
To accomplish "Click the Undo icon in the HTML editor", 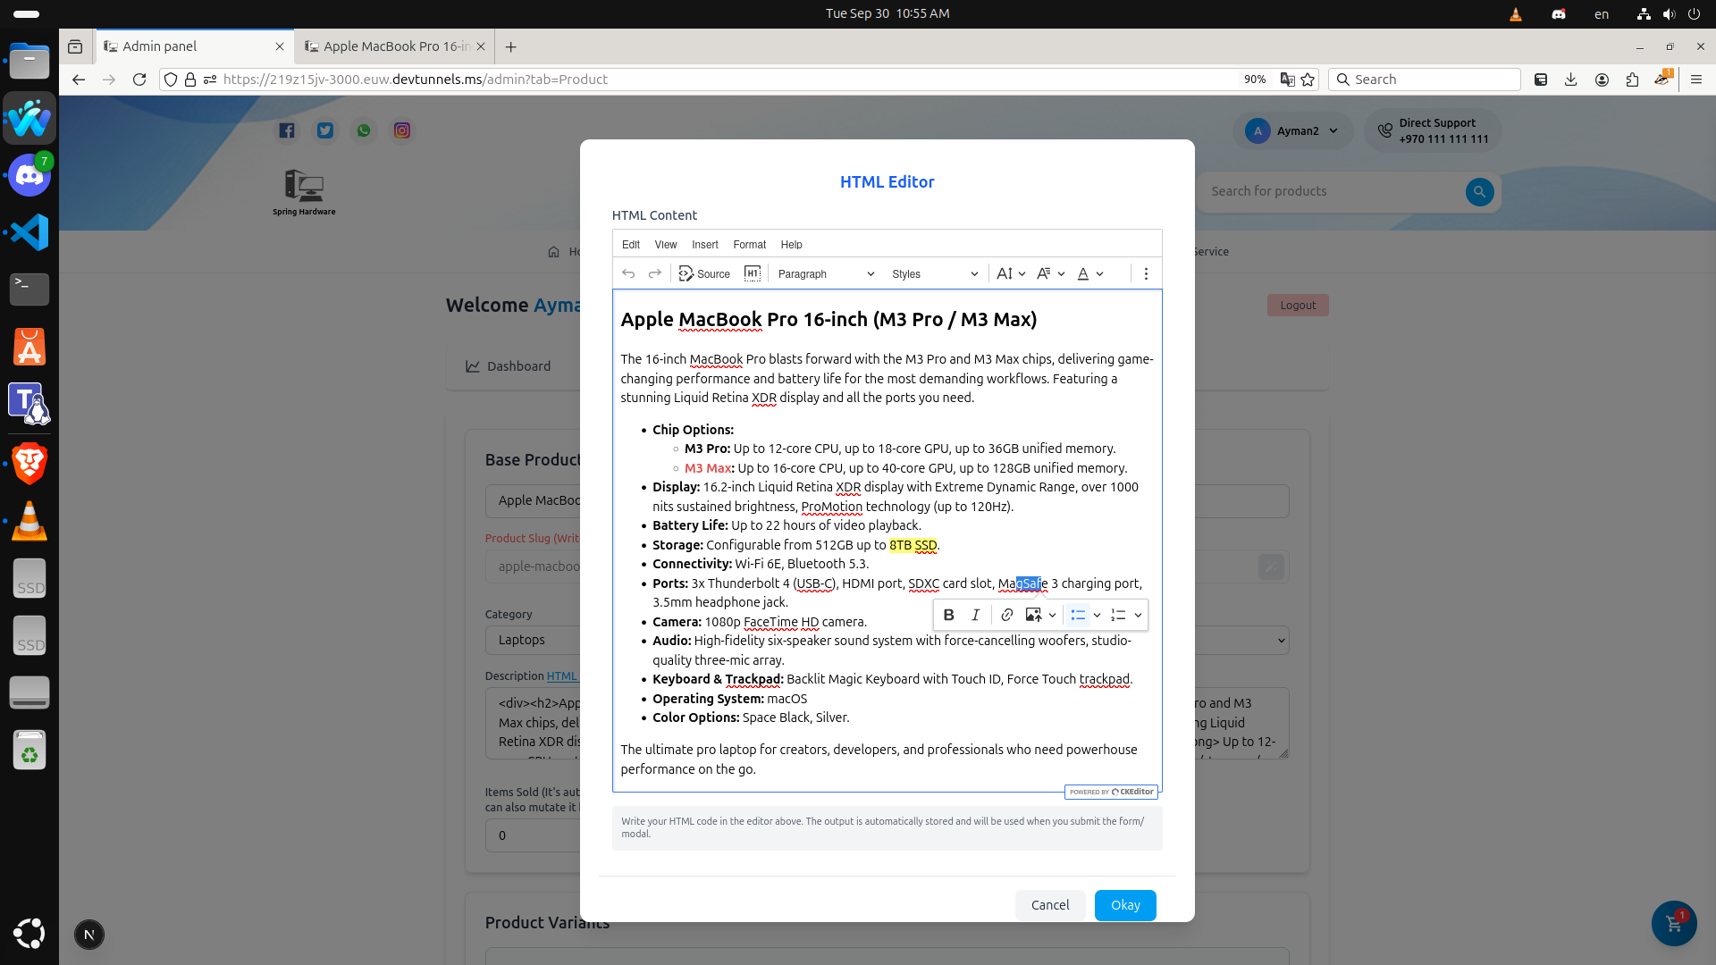I will pos(628,273).
